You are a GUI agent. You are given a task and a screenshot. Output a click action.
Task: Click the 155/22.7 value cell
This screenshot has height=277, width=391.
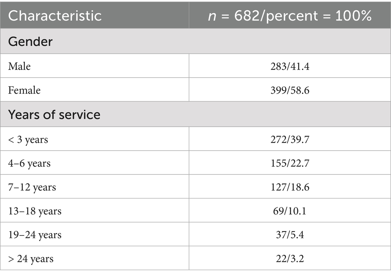pos(290,163)
